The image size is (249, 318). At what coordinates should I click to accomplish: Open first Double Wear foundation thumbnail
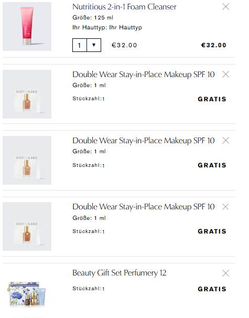tap(27, 94)
